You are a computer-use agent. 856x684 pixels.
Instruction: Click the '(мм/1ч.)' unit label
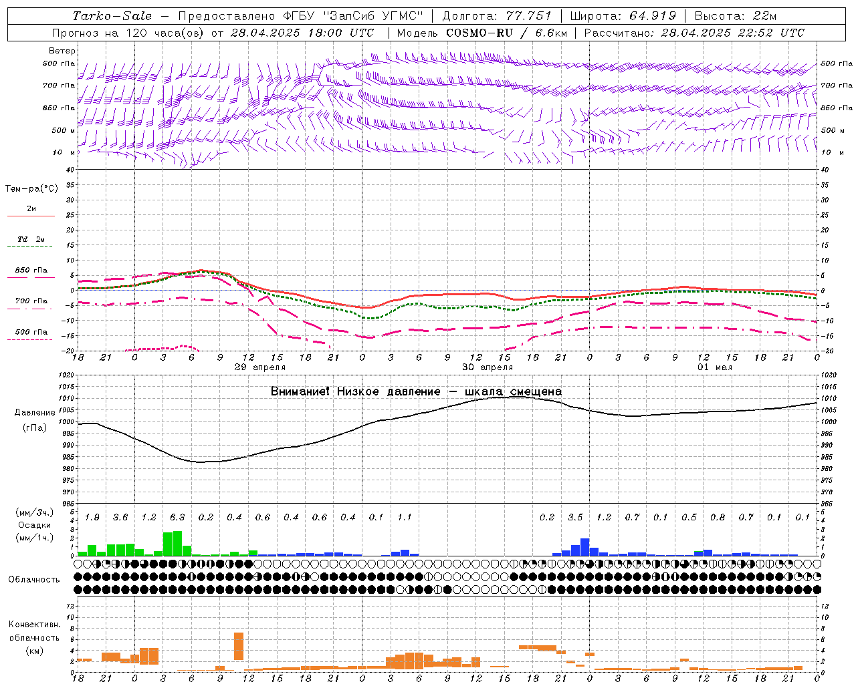[35, 538]
